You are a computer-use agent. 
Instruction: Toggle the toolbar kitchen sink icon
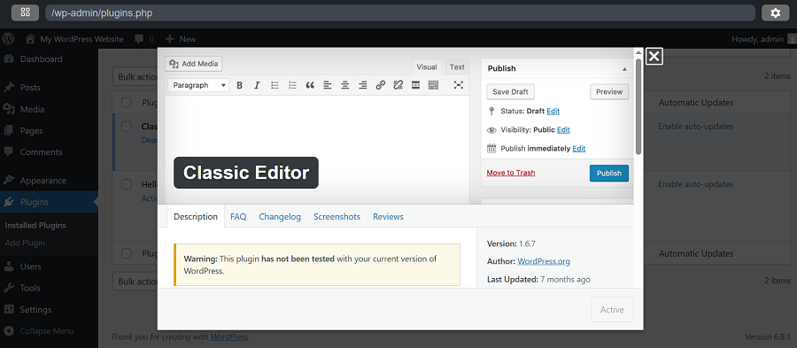coord(433,85)
